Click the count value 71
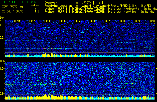Screen dimensions: 157x102 click(36, 9)
